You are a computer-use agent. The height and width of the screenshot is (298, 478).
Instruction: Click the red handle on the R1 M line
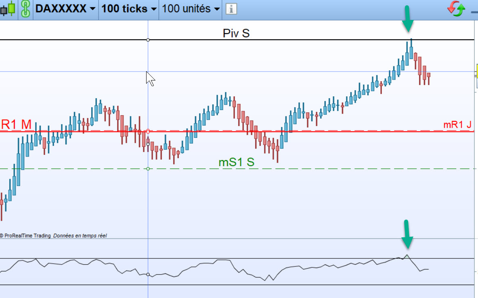pyautogui.click(x=148, y=131)
